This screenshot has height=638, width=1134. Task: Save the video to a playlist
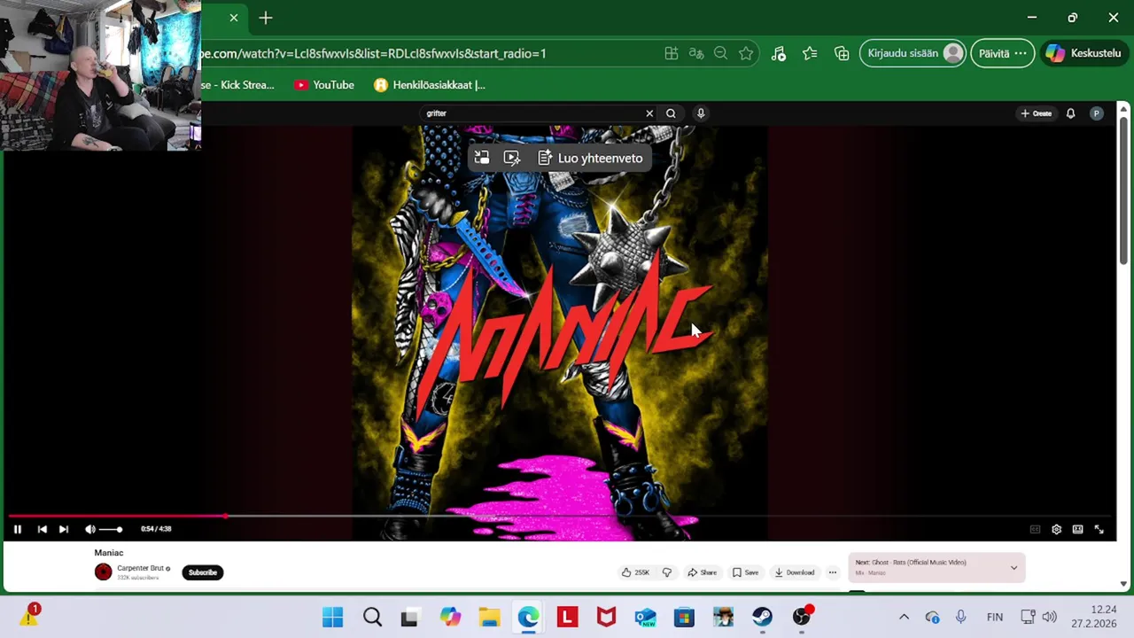(745, 572)
